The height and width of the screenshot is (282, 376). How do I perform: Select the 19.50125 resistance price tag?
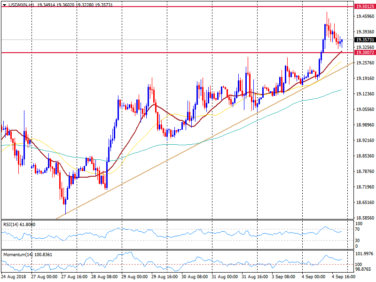click(x=365, y=7)
